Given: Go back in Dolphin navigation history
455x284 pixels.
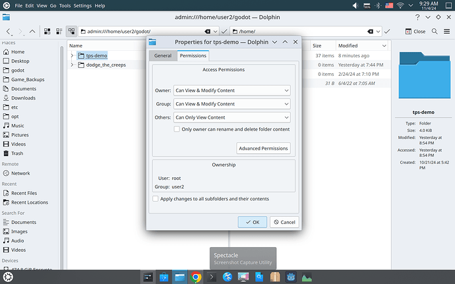Looking at the screenshot, I should click(x=9, y=32).
